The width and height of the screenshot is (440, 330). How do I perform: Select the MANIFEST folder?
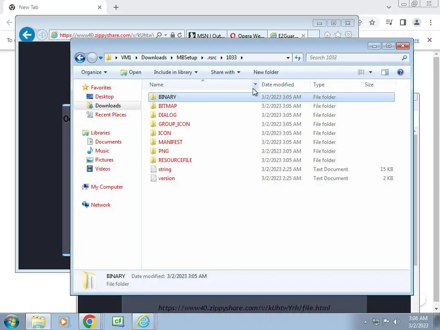pyautogui.click(x=272, y=142)
